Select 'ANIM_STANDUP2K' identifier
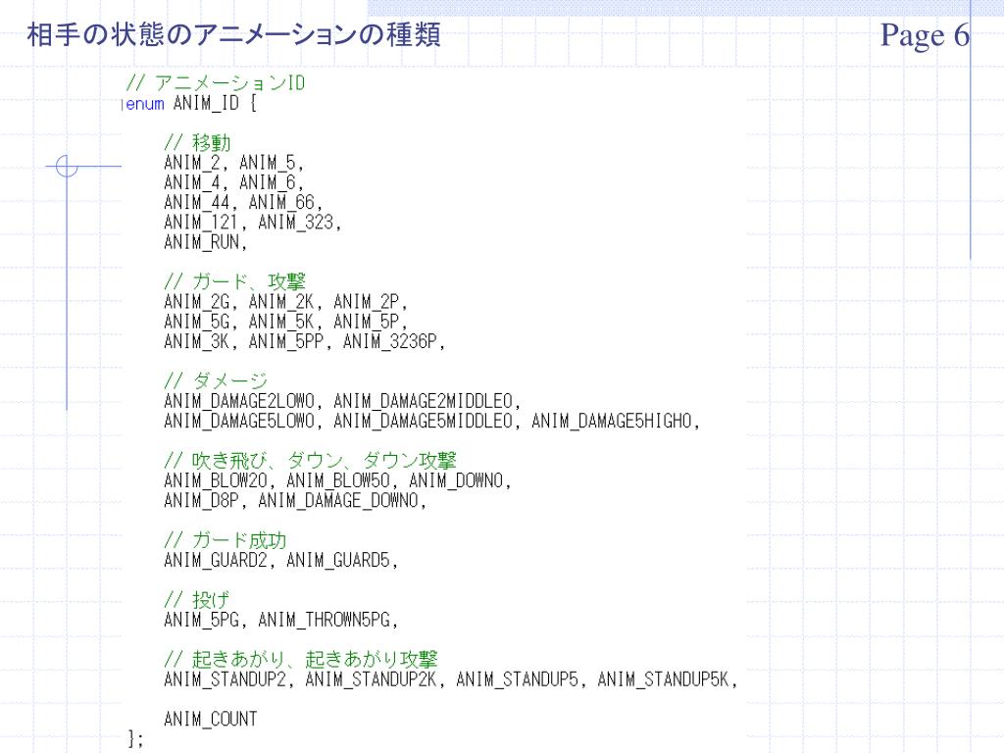The image size is (1004, 753). point(372,679)
